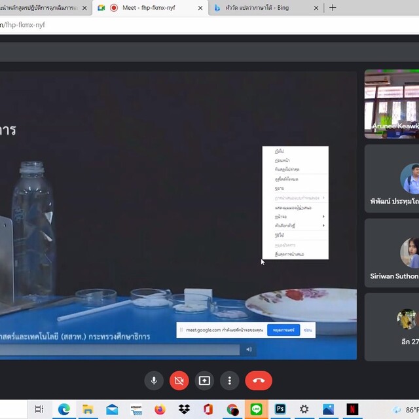The width and height of the screenshot is (419, 419).
Task: Launch the LINE app from taskbar
Action: 256,409
